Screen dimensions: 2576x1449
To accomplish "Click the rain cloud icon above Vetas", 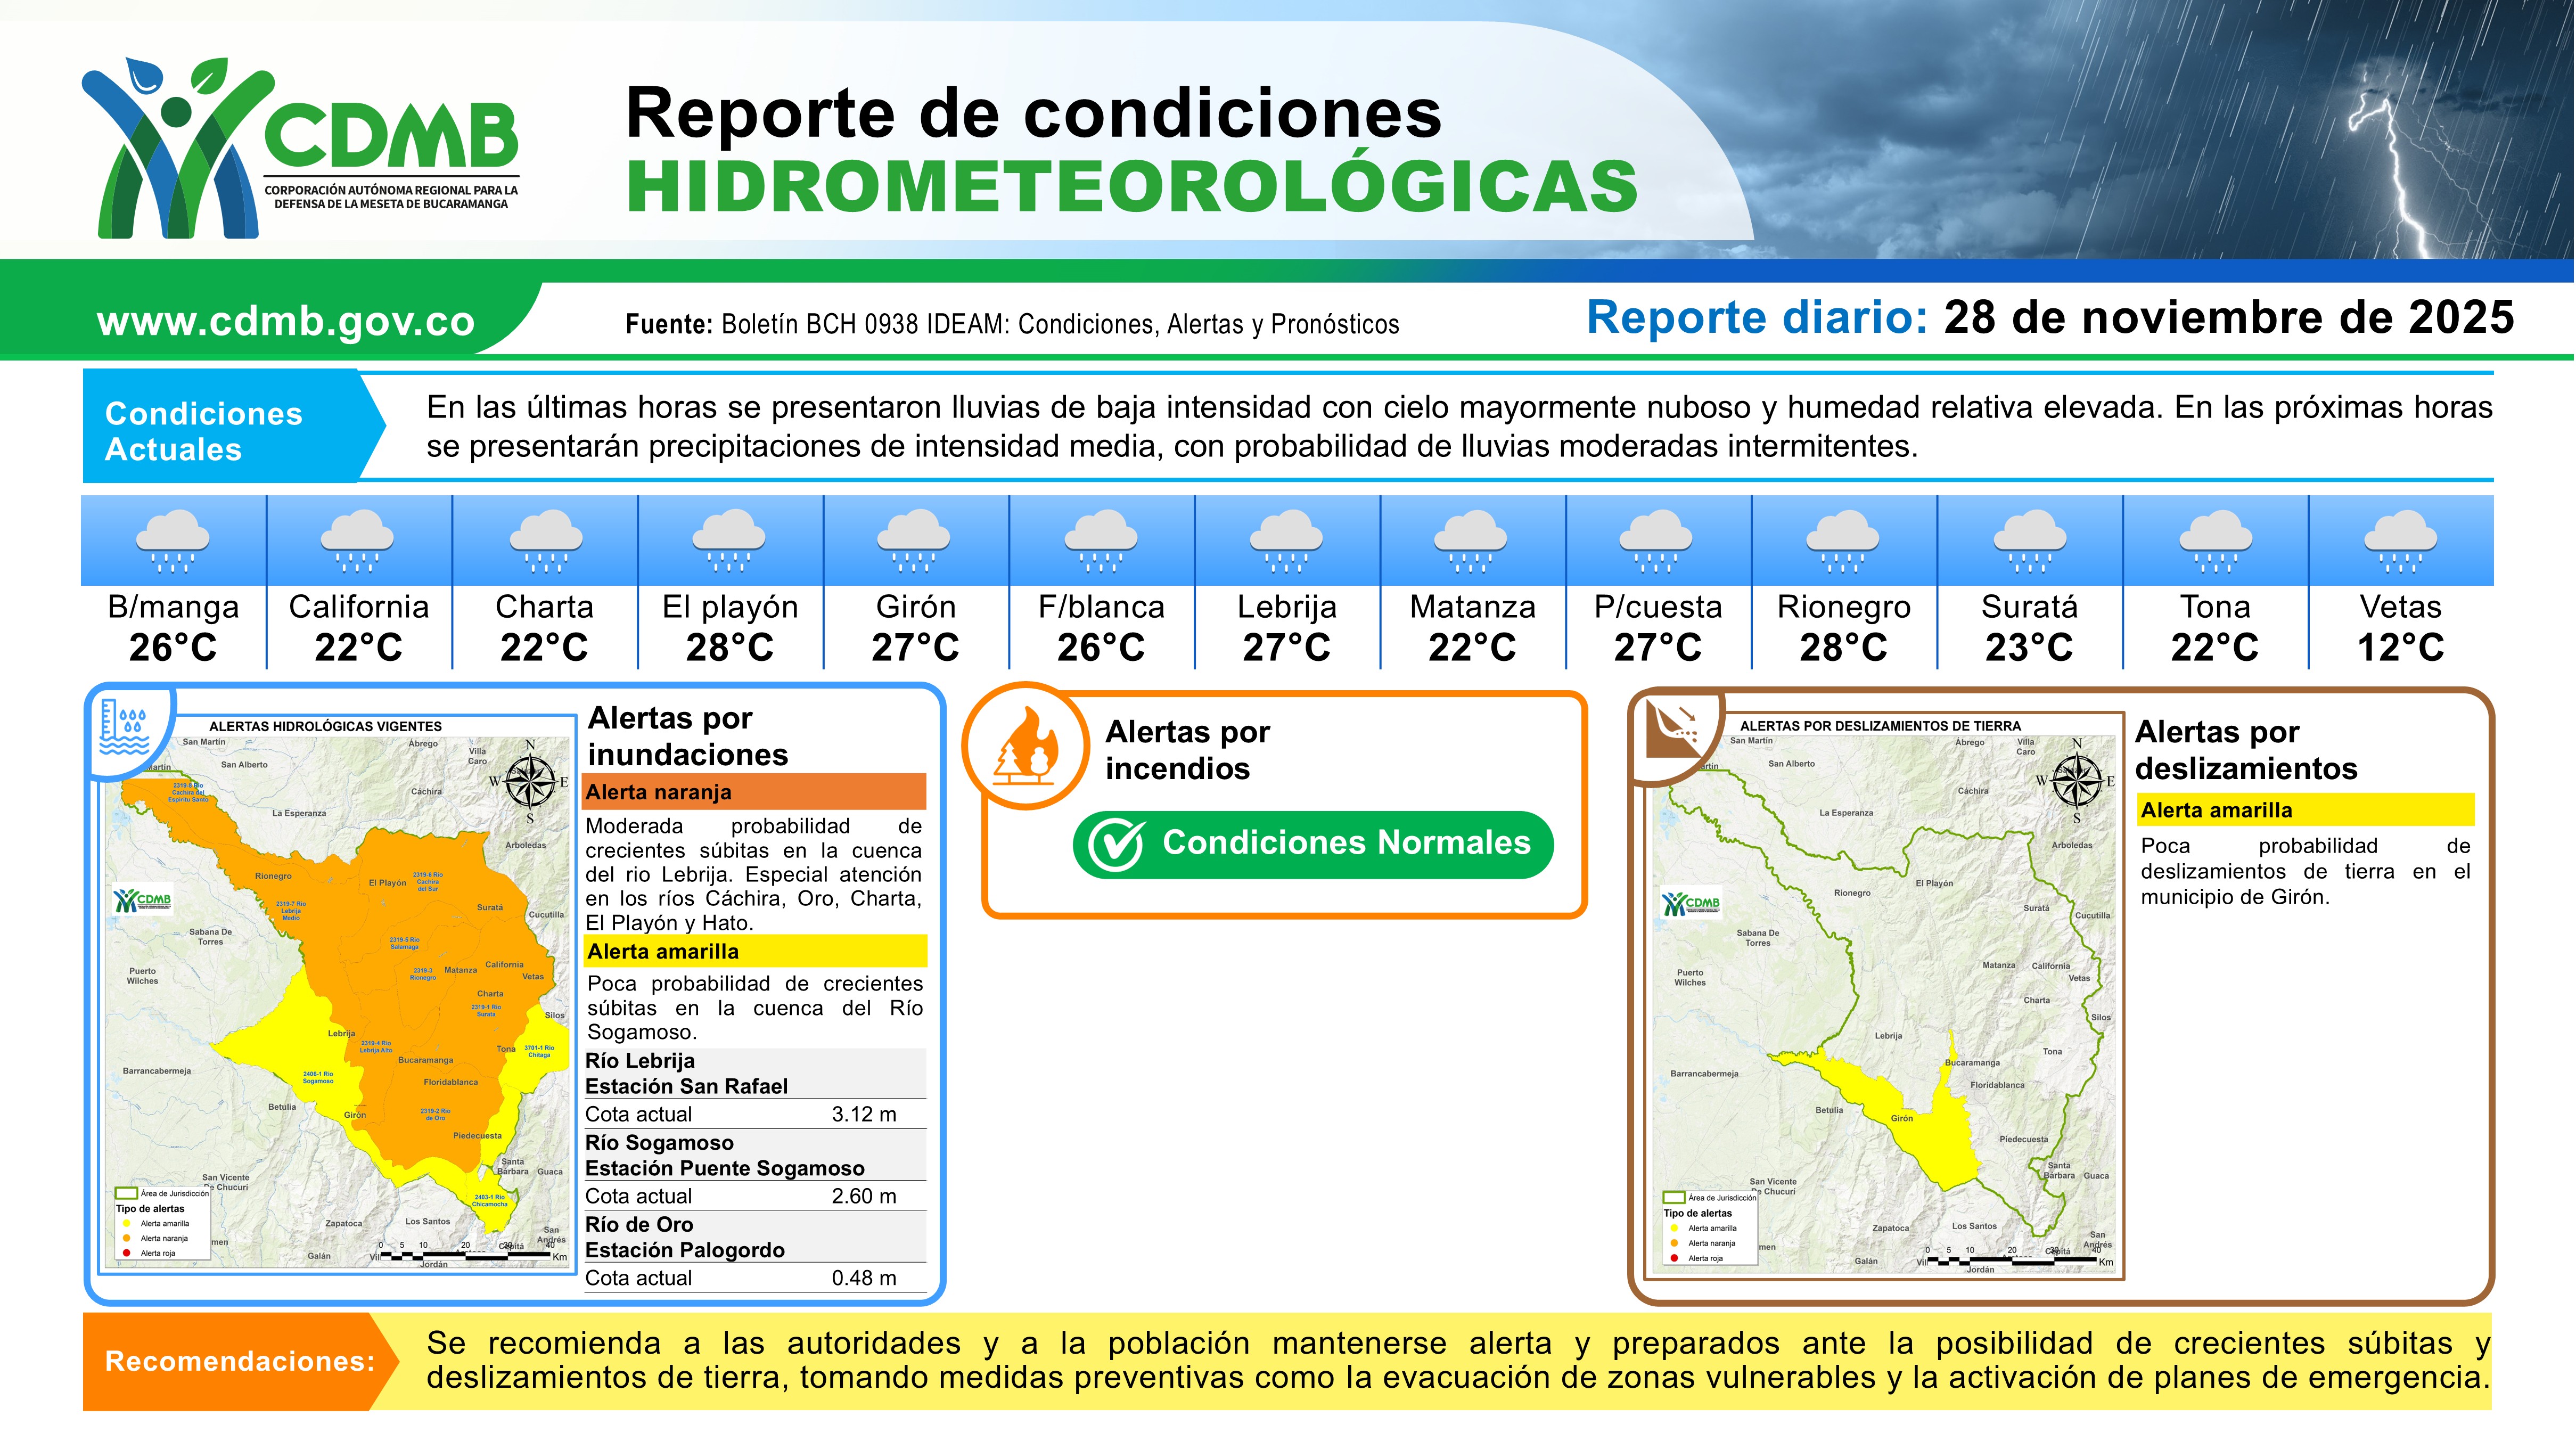I will (x=2400, y=540).
